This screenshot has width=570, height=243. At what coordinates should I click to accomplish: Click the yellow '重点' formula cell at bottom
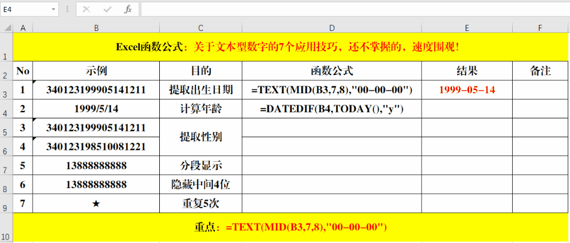[291, 227]
